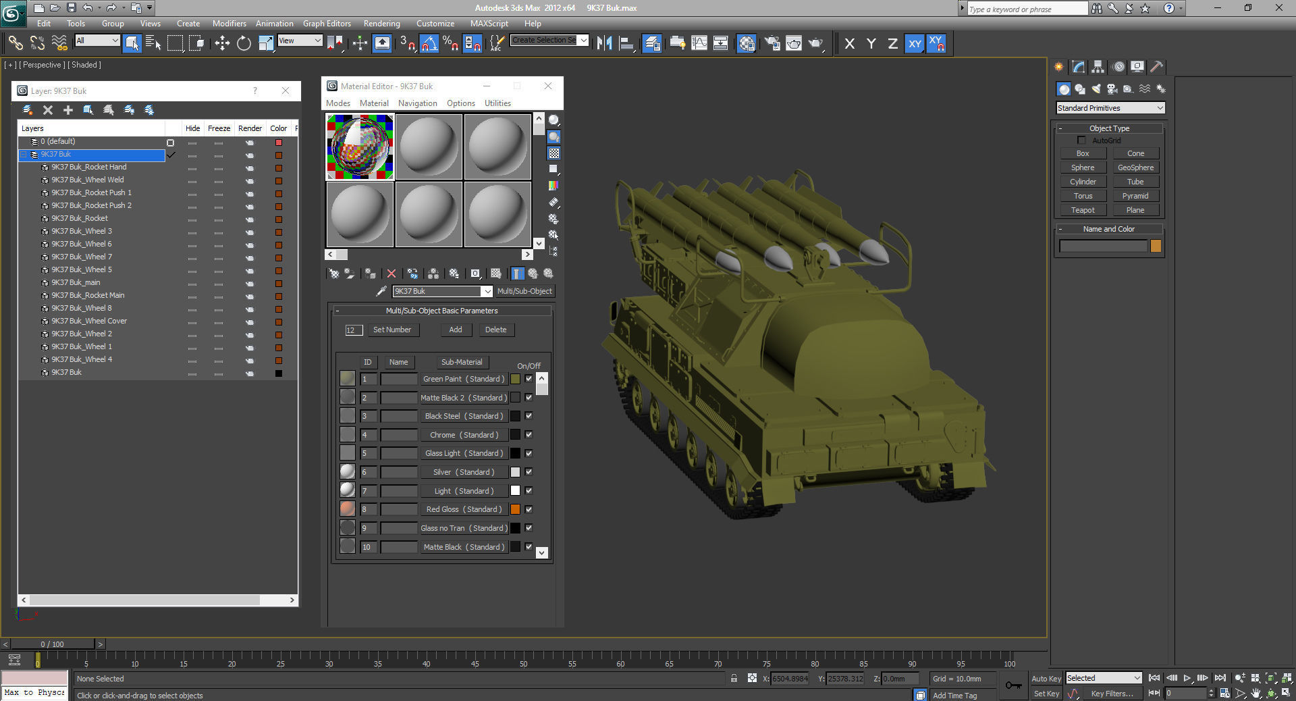Screen dimensions: 1296x701
Task: Open the MAXScript menu
Action: coord(489,23)
